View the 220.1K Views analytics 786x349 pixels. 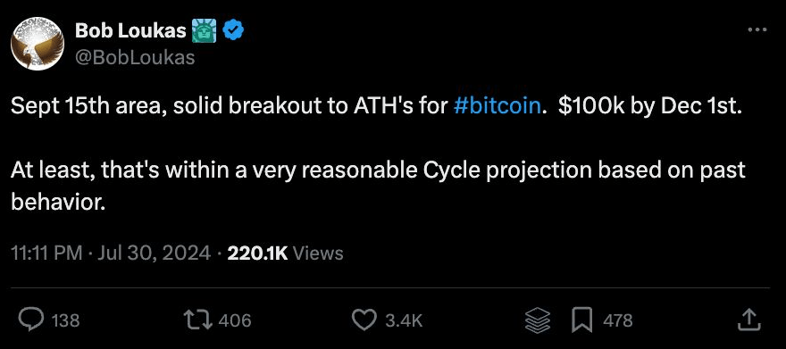(285, 253)
